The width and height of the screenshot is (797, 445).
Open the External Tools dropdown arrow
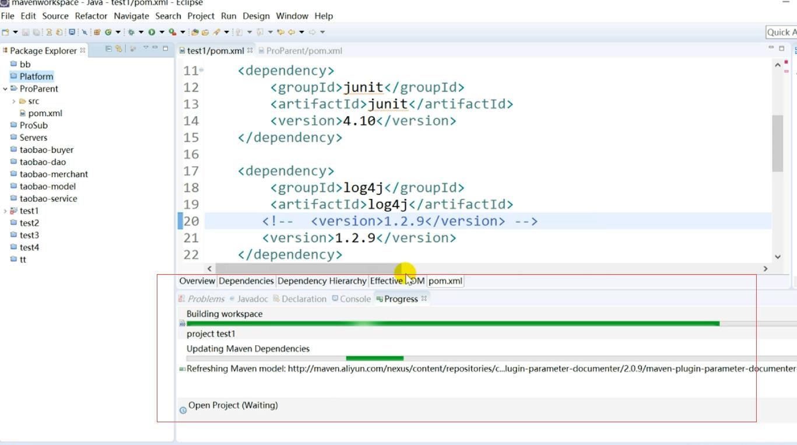coord(183,32)
